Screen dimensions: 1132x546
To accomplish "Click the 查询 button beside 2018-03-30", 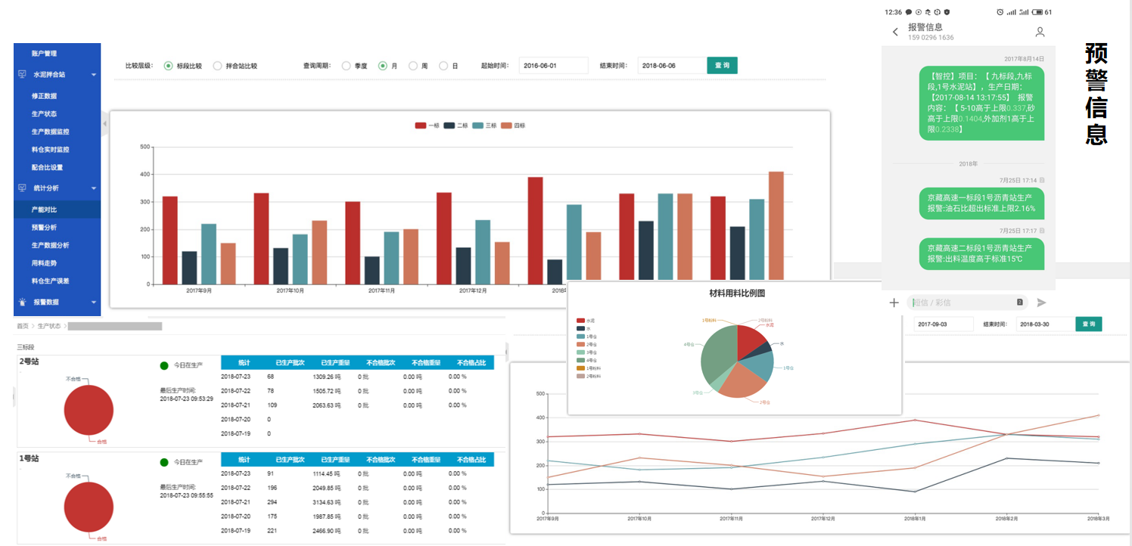I will click(1089, 324).
